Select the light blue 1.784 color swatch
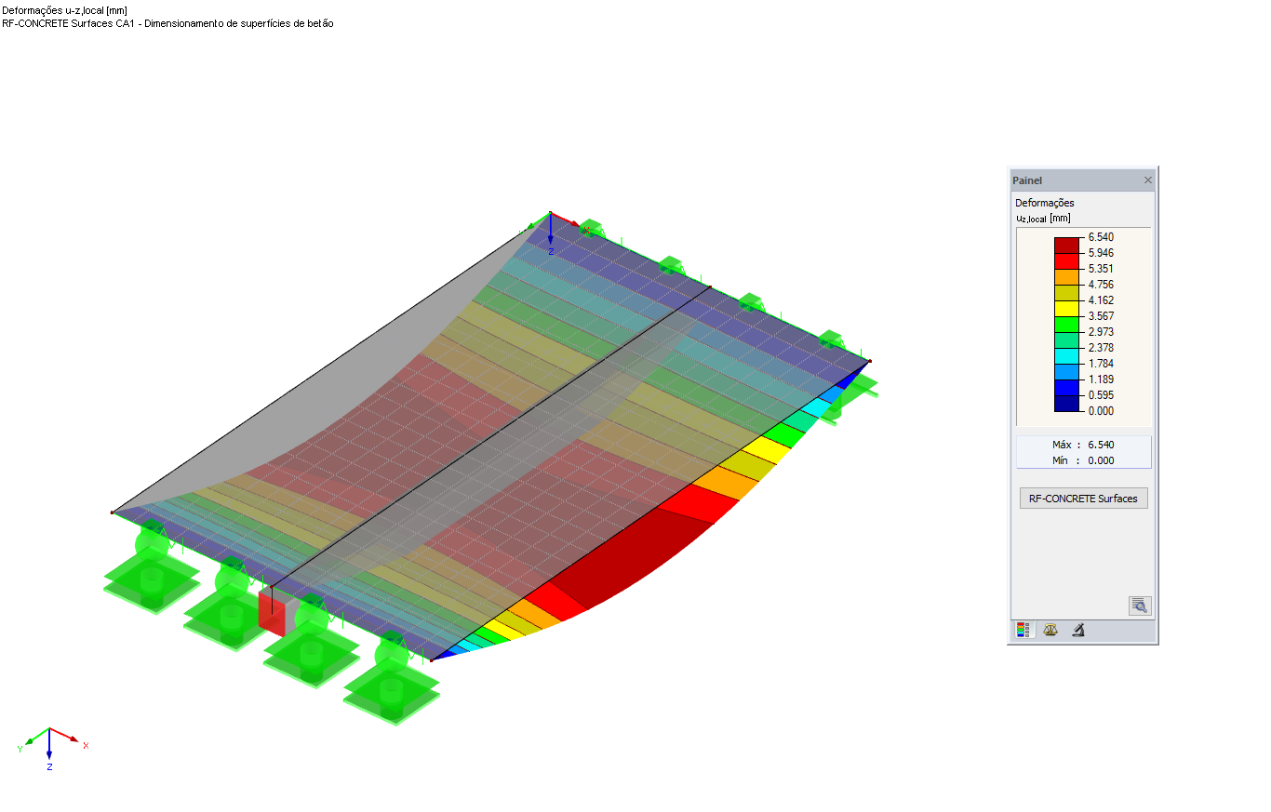The height and width of the screenshot is (812, 1271). (x=1066, y=372)
